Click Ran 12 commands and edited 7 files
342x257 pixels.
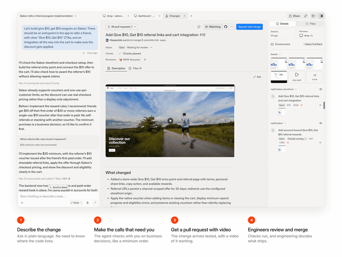[44, 178]
